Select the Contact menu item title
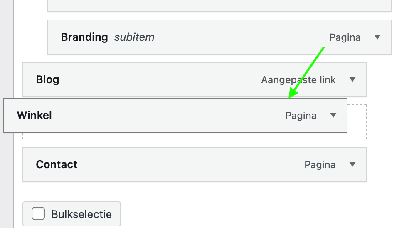414x228 pixels. pyautogui.click(x=57, y=164)
